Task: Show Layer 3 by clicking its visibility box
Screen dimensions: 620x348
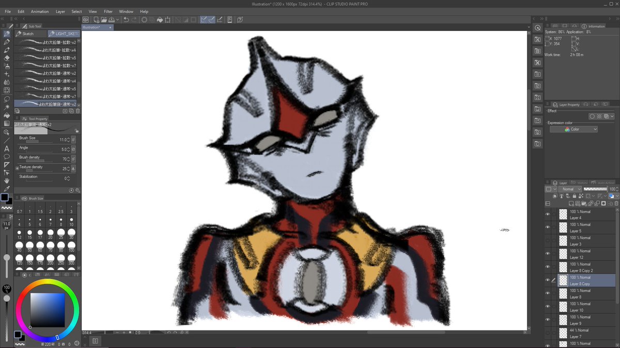Action: (548, 240)
